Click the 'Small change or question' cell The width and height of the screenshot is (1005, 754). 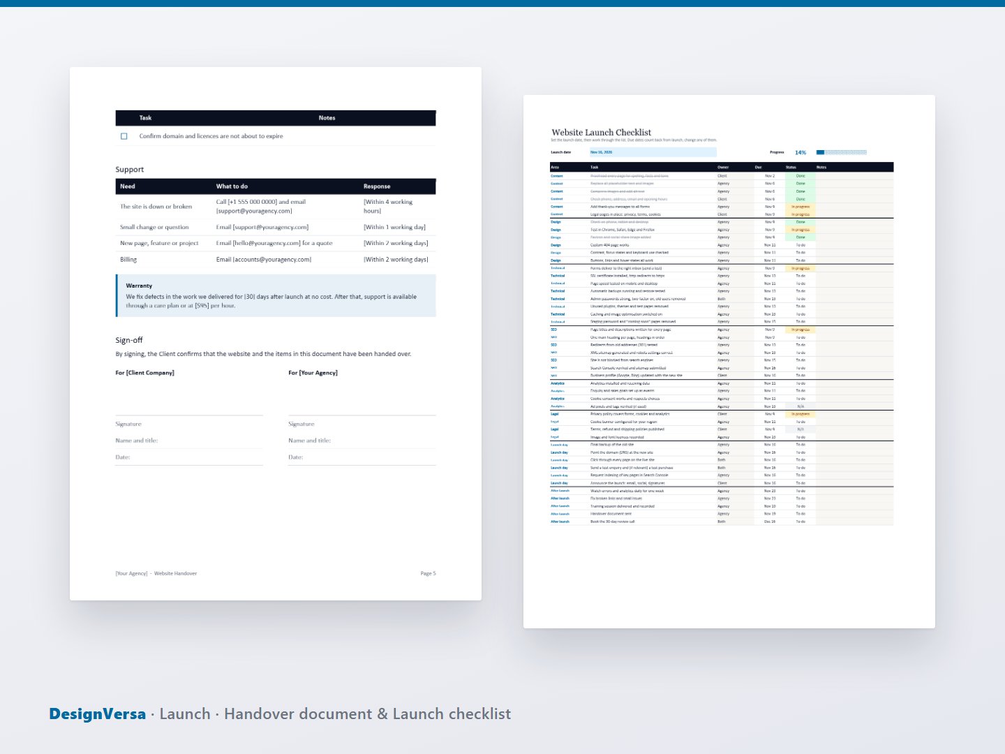[154, 227]
